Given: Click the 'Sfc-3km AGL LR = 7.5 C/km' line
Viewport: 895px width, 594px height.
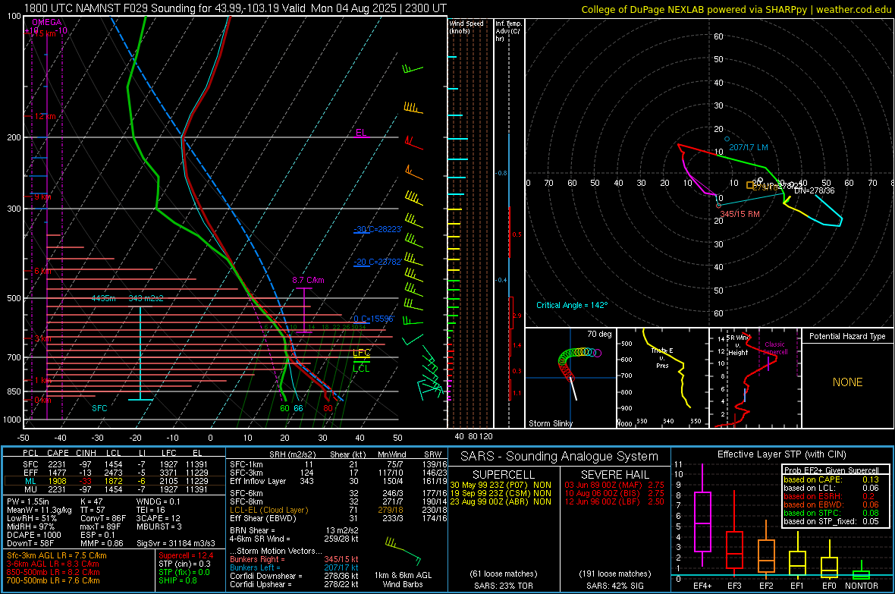Looking at the screenshot, I should tap(57, 556).
